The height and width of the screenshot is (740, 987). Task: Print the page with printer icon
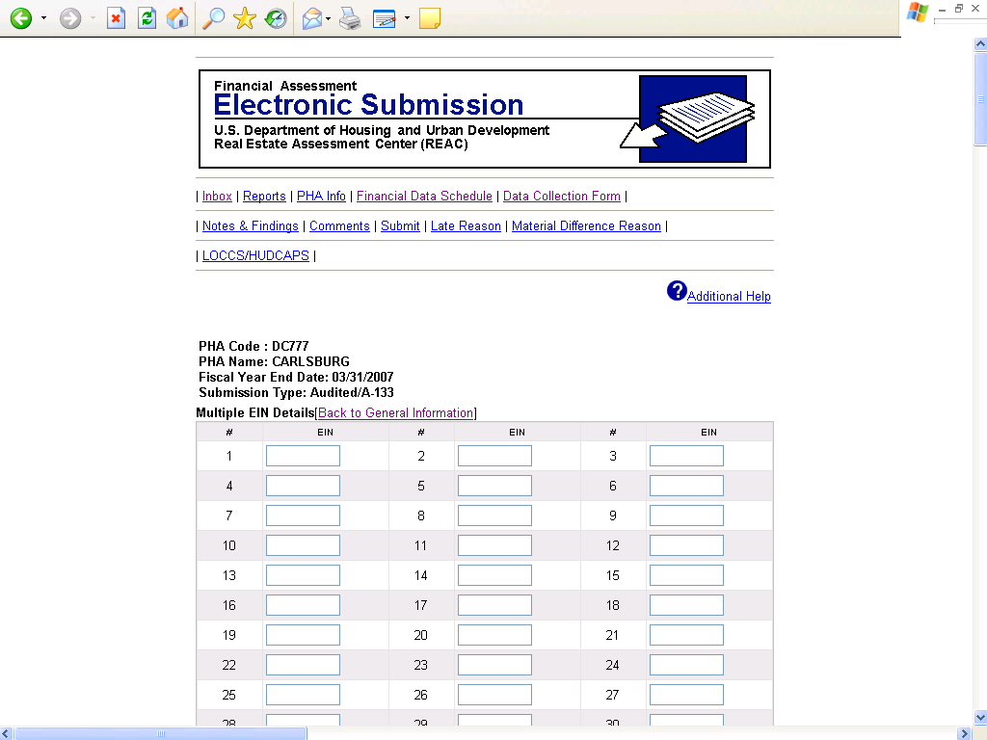click(x=350, y=18)
